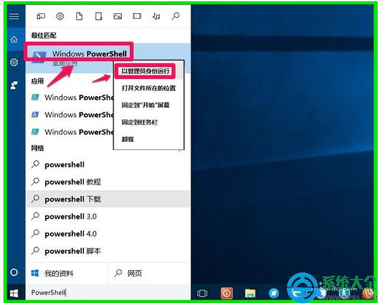Viewport: 379px width, 305px height.
Task: Open File Explorer on the taskbar
Action: click(250, 293)
